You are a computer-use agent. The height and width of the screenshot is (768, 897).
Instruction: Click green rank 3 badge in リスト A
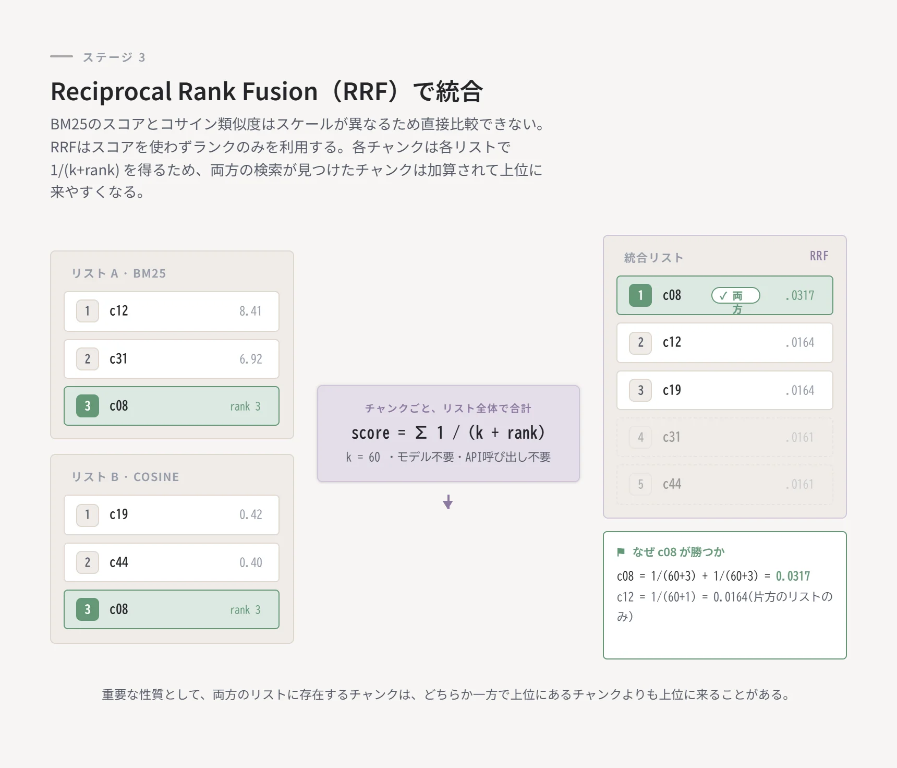point(88,406)
